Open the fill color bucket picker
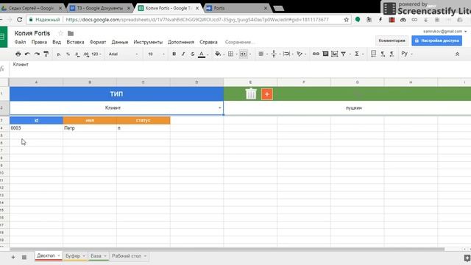This screenshot has height=265, width=471. (x=218, y=54)
